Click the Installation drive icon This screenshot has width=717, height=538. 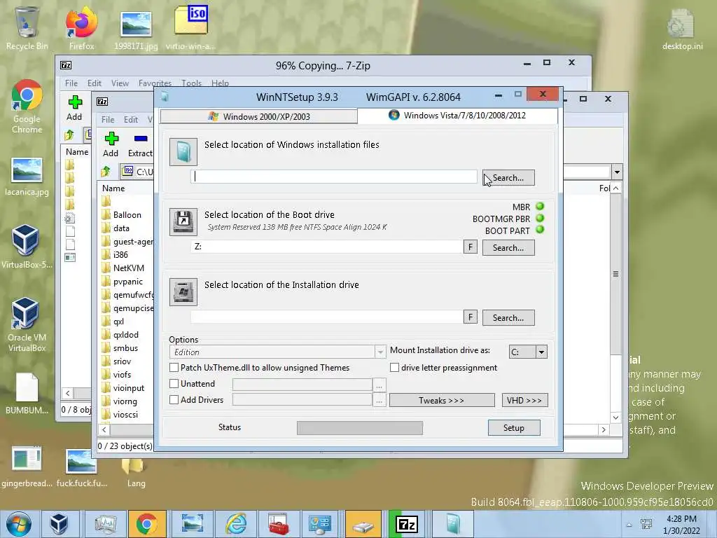(183, 292)
